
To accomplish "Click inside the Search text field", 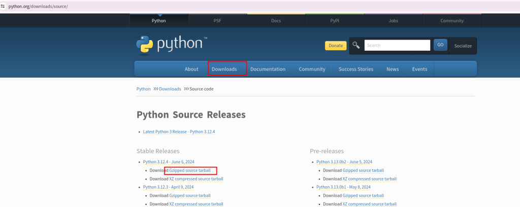I will [x=397, y=45].
